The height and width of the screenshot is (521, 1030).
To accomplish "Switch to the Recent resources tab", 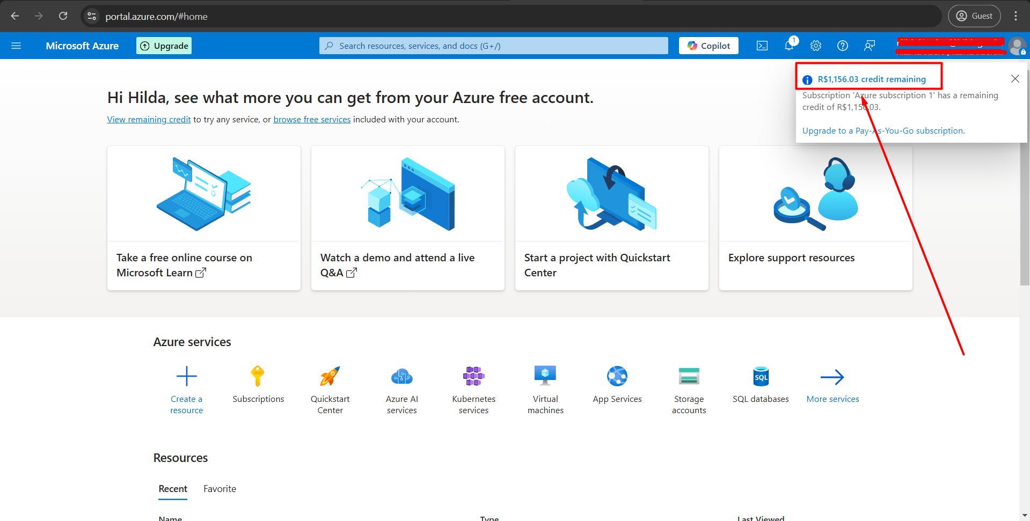I will 173,489.
